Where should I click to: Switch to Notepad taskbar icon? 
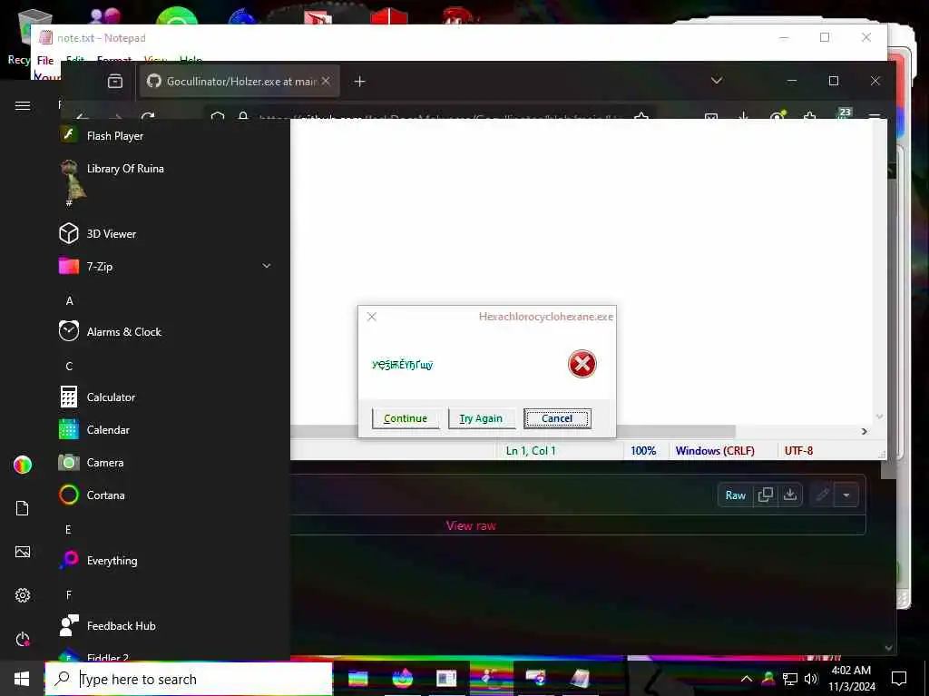[580, 679]
